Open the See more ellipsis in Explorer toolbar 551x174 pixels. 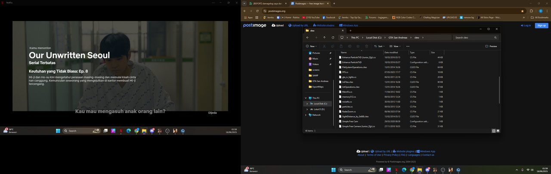click(408, 46)
